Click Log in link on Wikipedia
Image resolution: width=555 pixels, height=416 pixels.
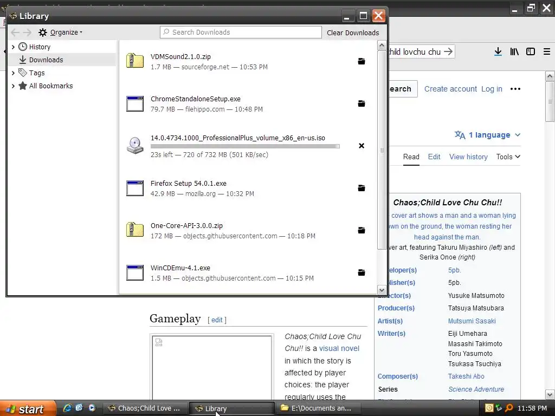pyautogui.click(x=491, y=89)
